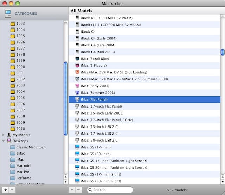This screenshot has height=195, width=225.
Task: Expand the My Models disclosure triangle
Action: [x=4, y=135]
